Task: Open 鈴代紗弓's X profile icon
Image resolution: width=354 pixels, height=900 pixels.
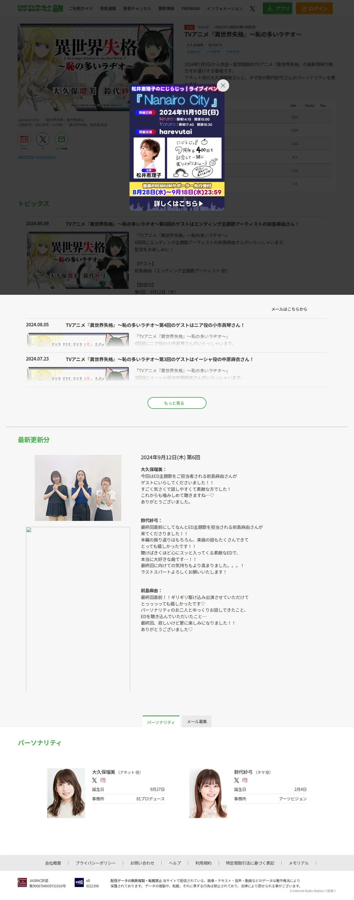Action: pyautogui.click(x=237, y=780)
